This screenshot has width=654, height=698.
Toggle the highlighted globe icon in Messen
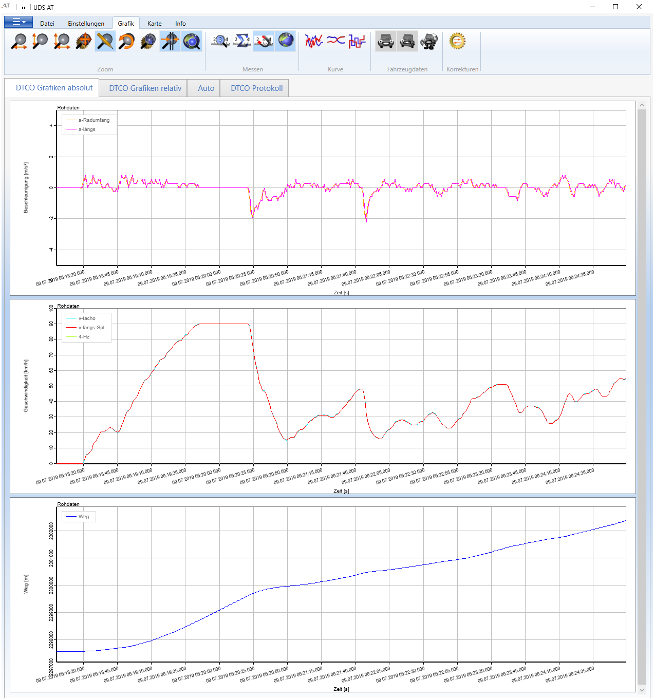pyautogui.click(x=285, y=41)
